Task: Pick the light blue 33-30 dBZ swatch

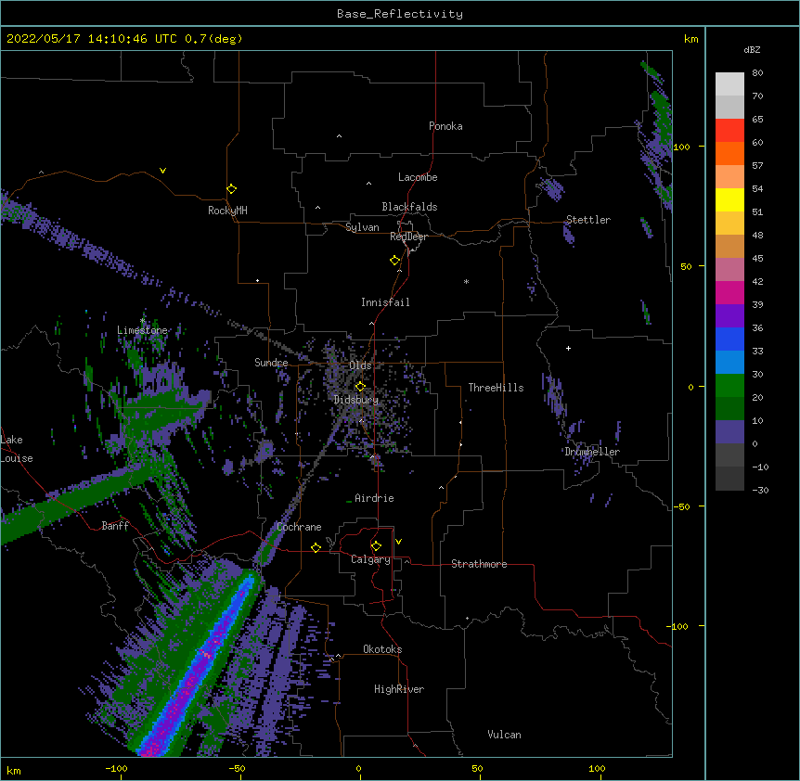Action: [x=729, y=363]
